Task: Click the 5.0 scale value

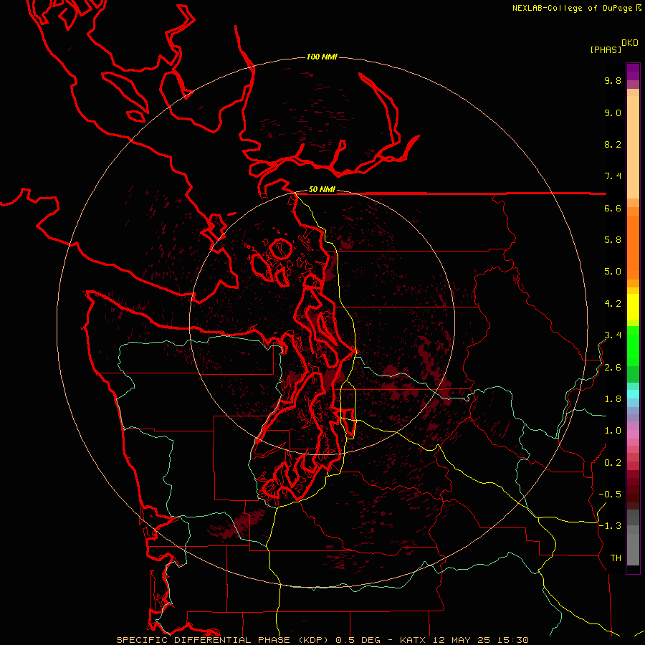Action: 613,272
